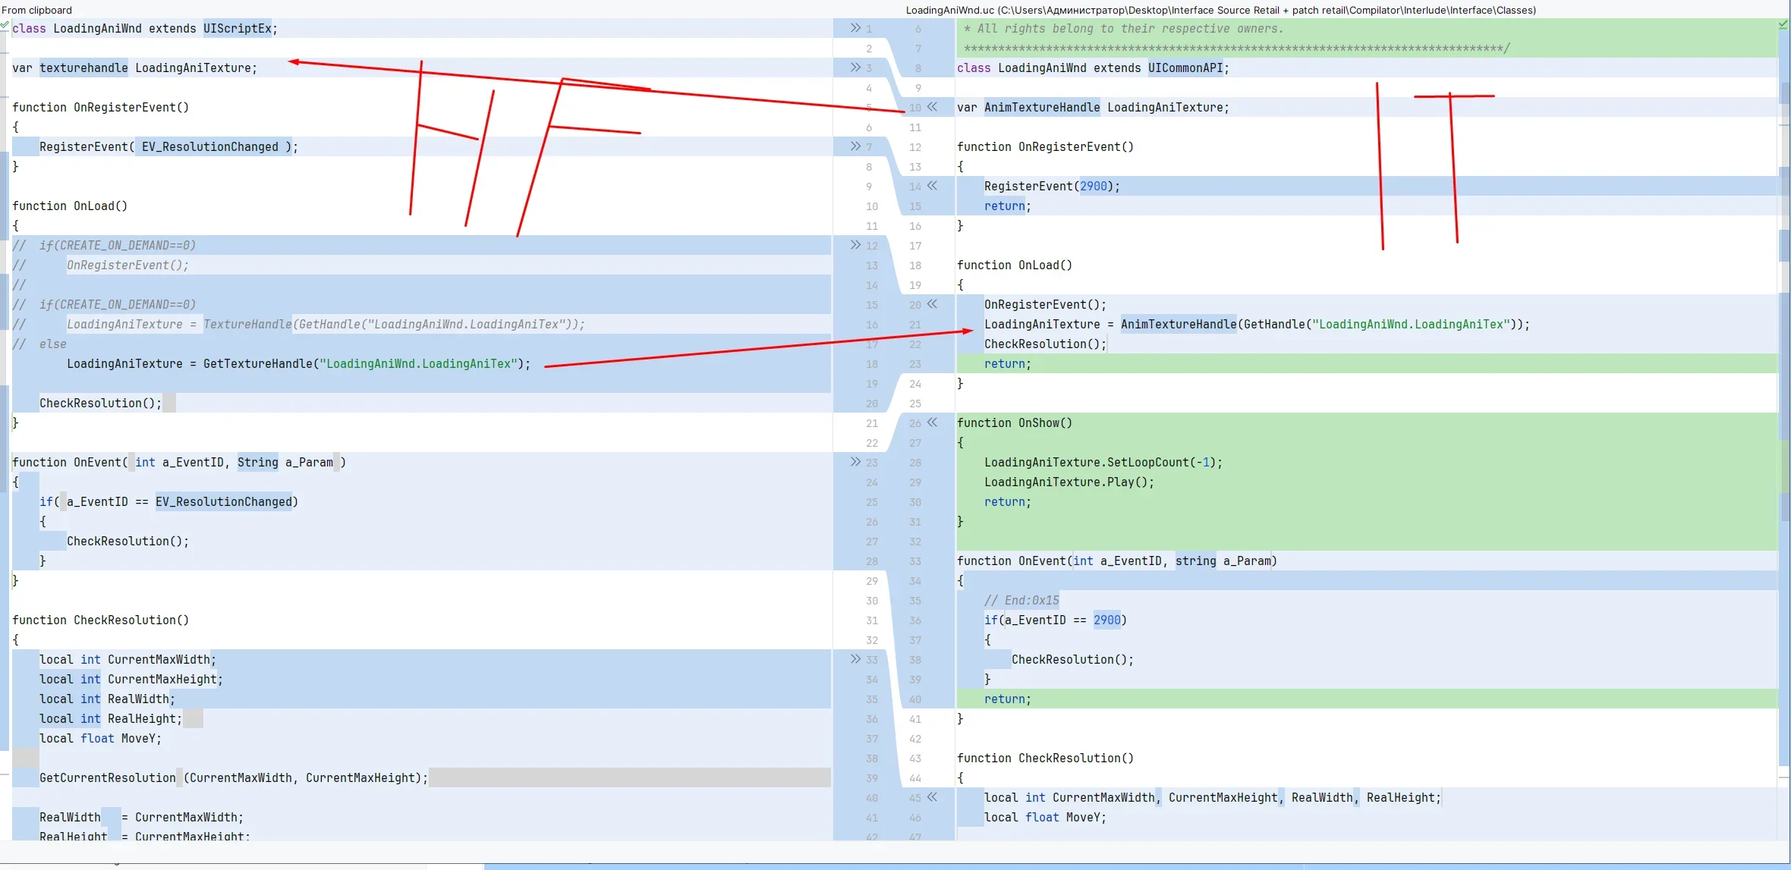
Task: Accept right RegisterEvent(2900) arrow at line 14
Action: point(932,186)
